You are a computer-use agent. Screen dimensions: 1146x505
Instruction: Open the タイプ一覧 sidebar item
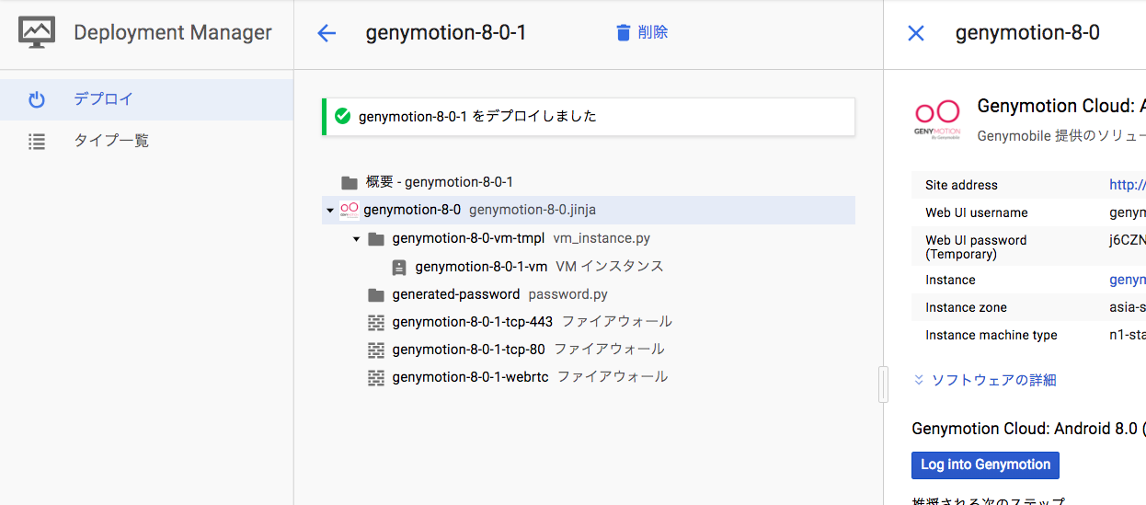click(x=146, y=142)
